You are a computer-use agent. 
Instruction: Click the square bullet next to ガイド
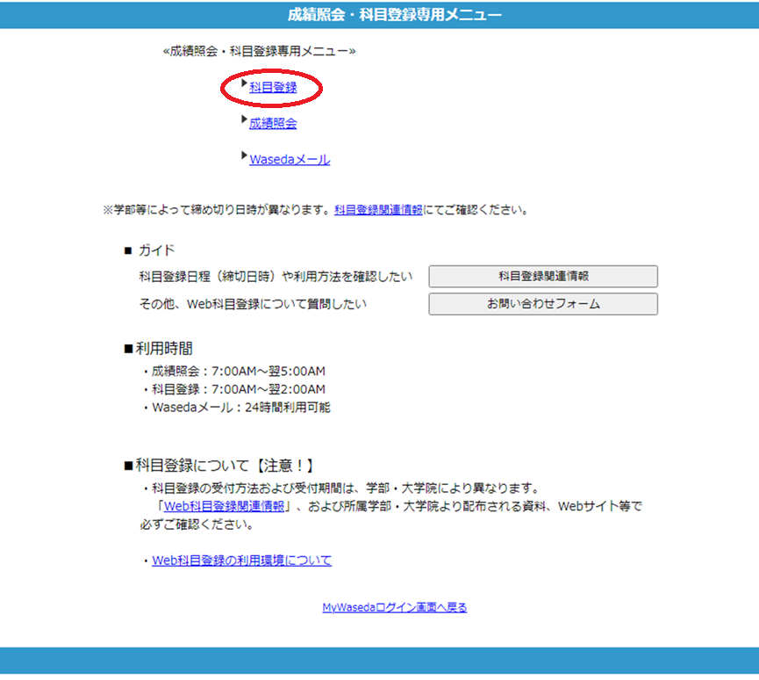(127, 251)
